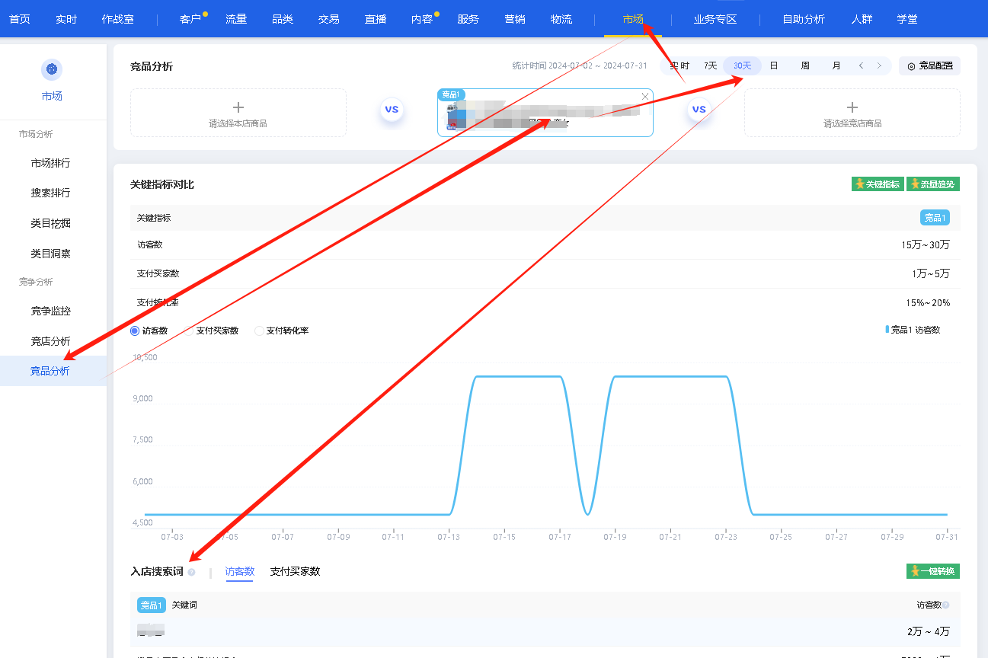988x658 pixels.
Task: Switch to 支付买家数 tab under 入店搜索词
Action: (295, 571)
